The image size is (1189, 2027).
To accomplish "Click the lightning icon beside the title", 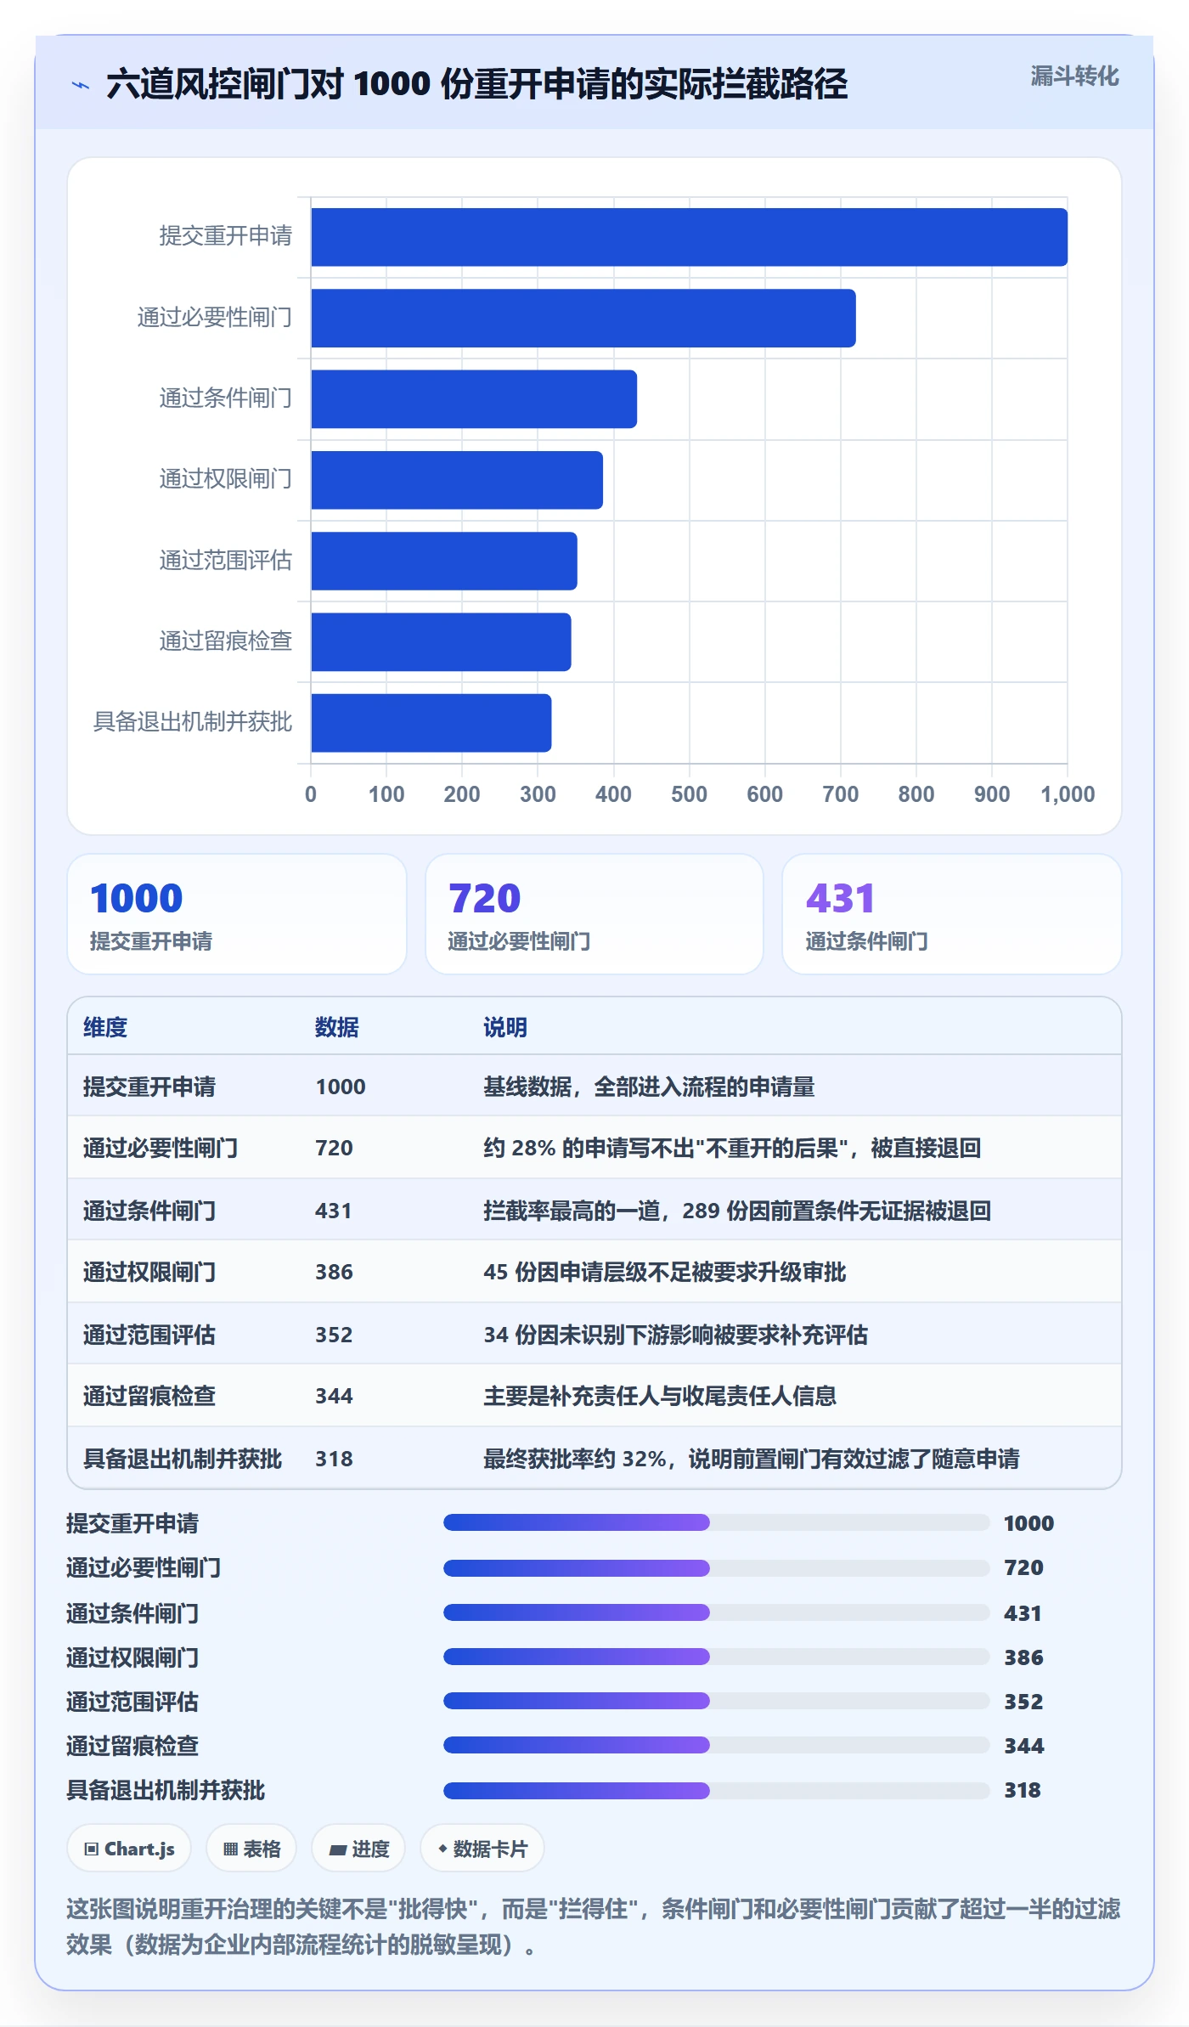I will (81, 85).
